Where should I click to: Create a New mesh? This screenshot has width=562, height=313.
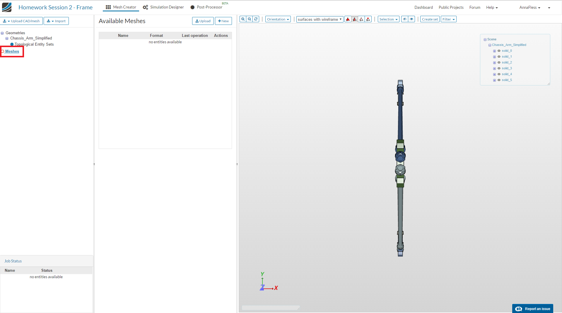223,21
